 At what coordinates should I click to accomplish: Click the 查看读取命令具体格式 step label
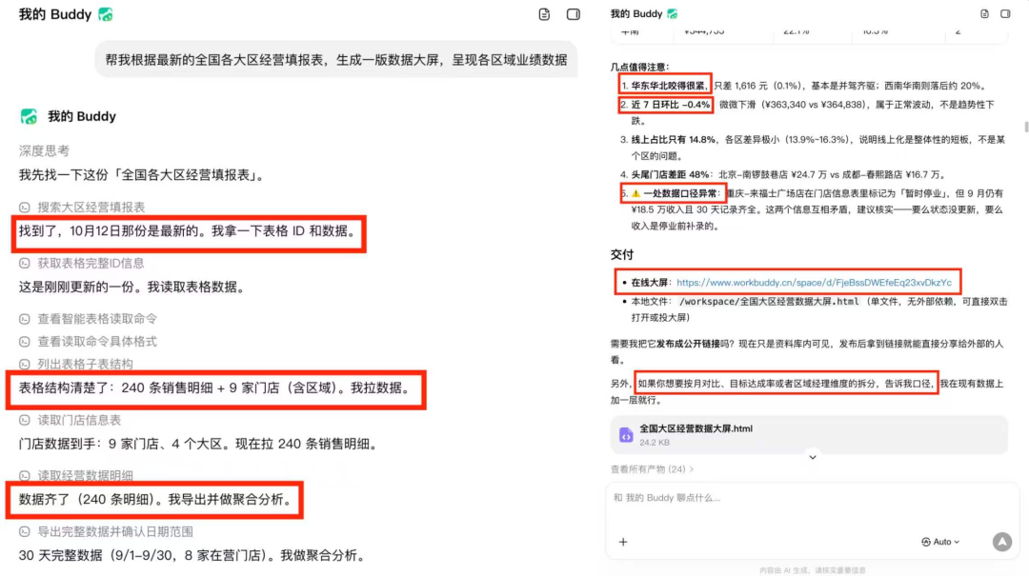point(97,342)
